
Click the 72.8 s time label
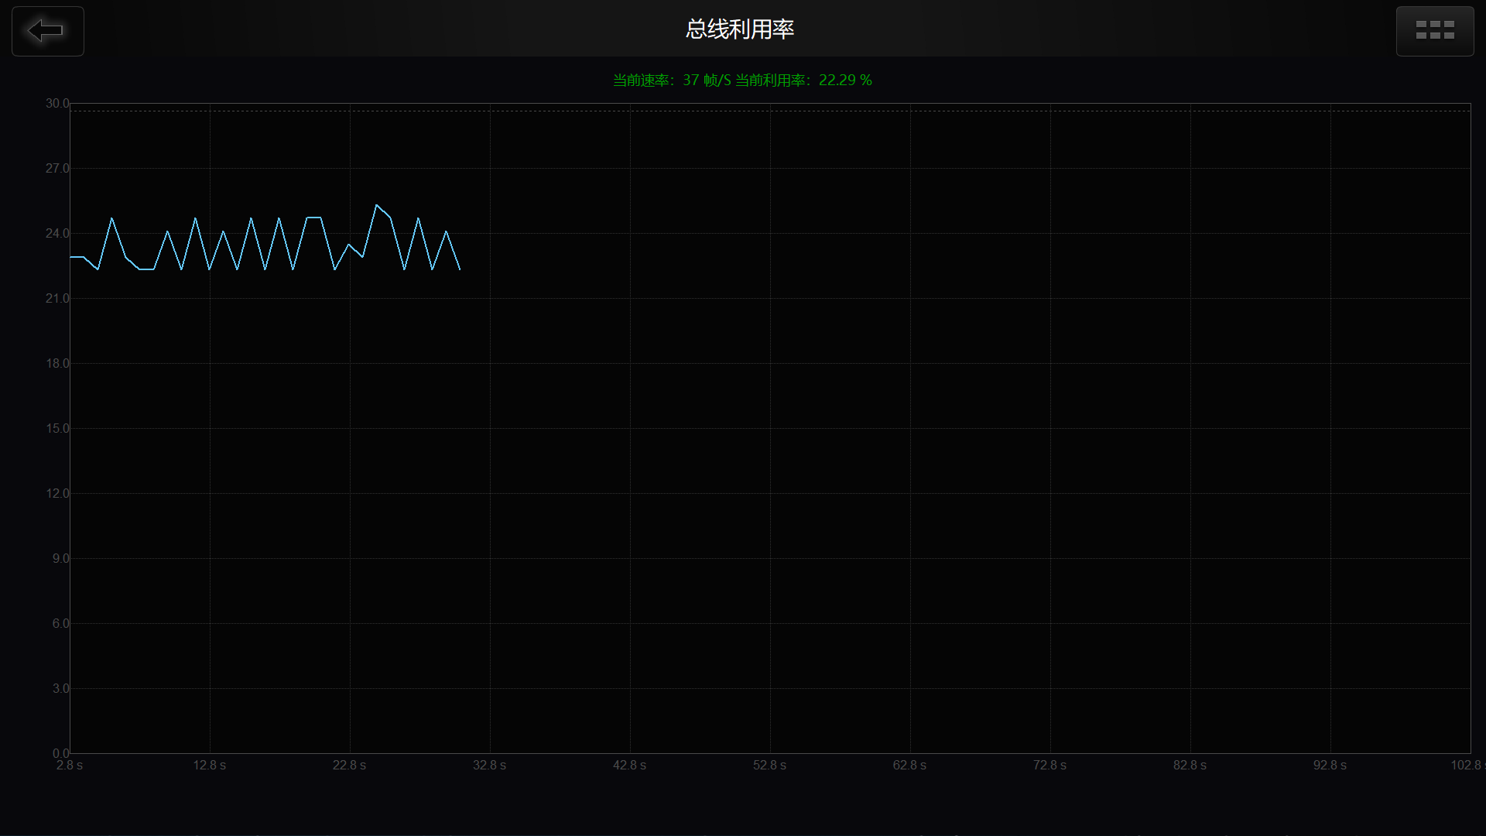1049,765
